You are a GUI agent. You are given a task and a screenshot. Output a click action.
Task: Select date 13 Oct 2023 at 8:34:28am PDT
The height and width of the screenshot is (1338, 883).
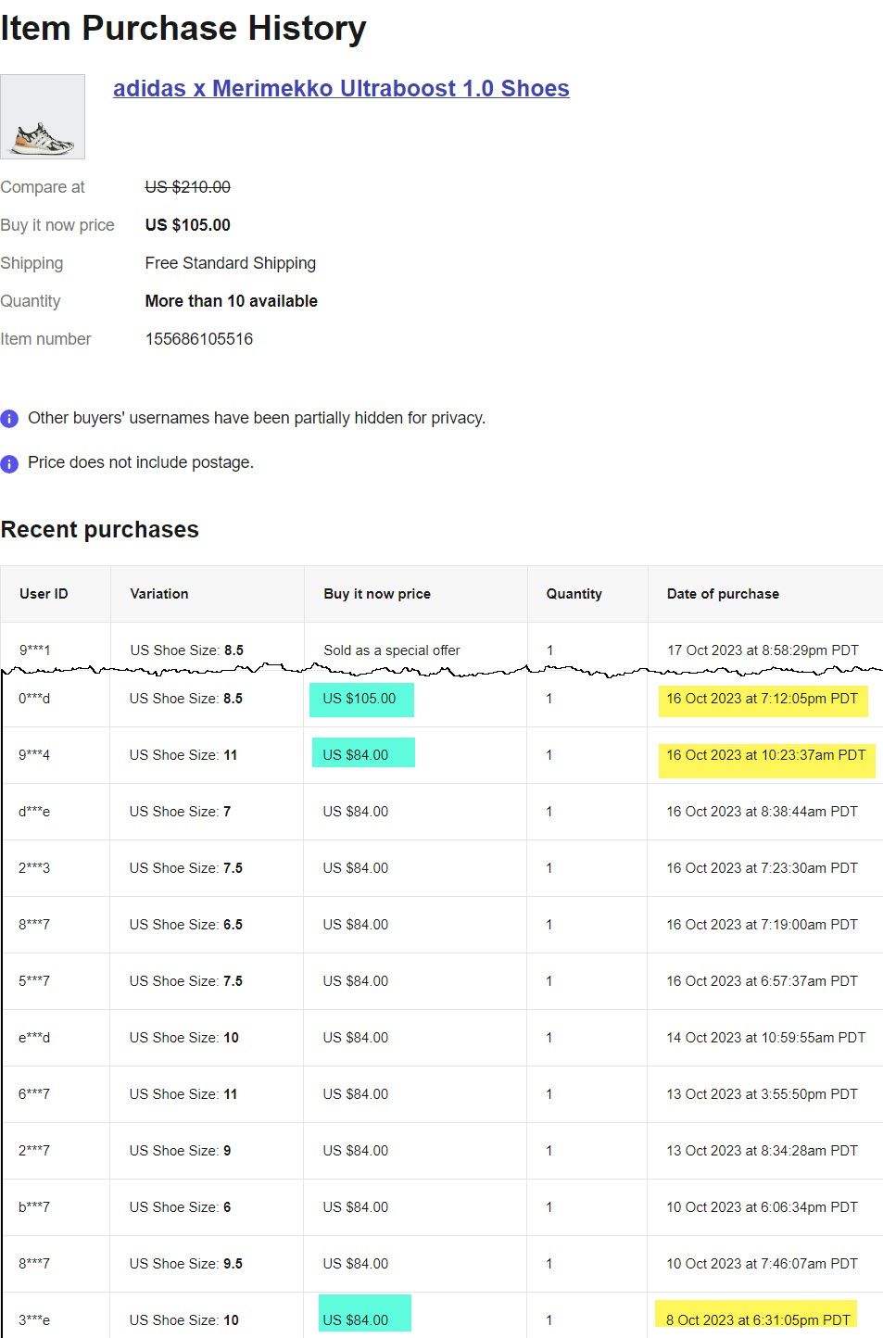[763, 1151]
